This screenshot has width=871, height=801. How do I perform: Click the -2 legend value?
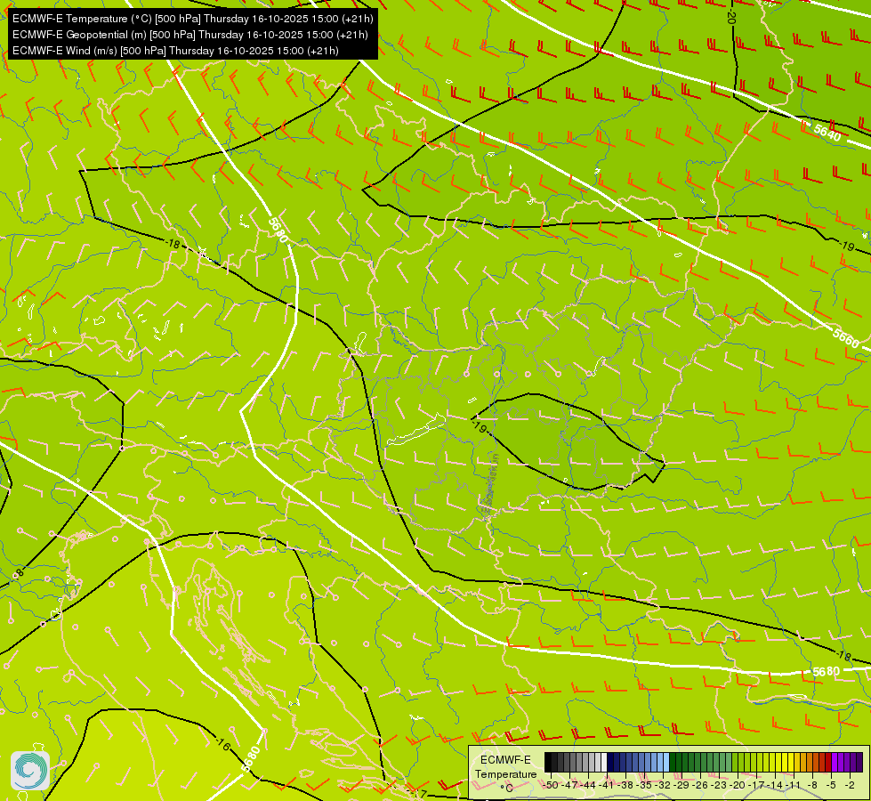point(850,785)
